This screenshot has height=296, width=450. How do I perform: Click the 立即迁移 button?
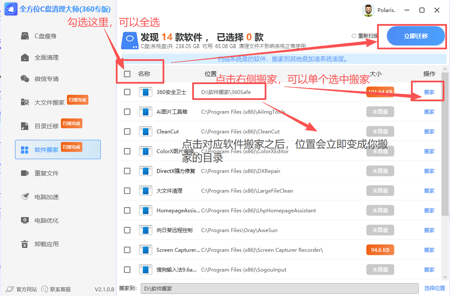415,36
